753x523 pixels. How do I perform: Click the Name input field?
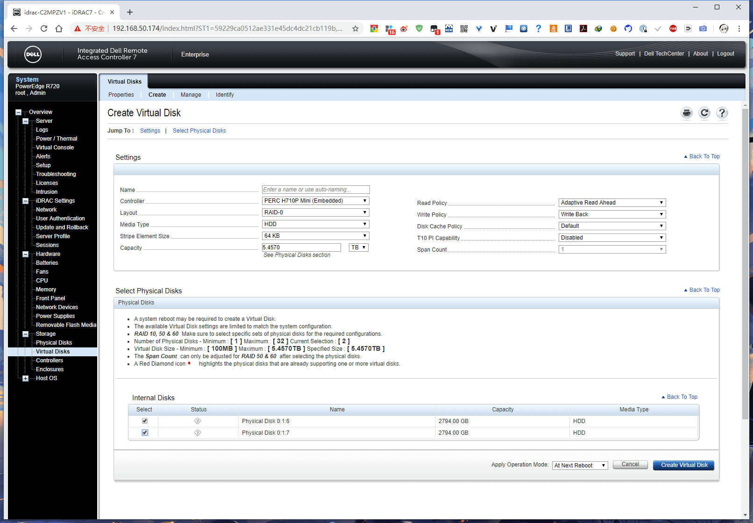(316, 190)
